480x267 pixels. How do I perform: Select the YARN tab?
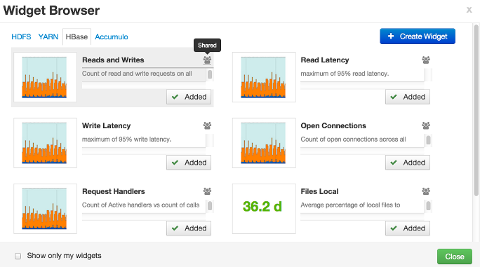[x=48, y=36]
